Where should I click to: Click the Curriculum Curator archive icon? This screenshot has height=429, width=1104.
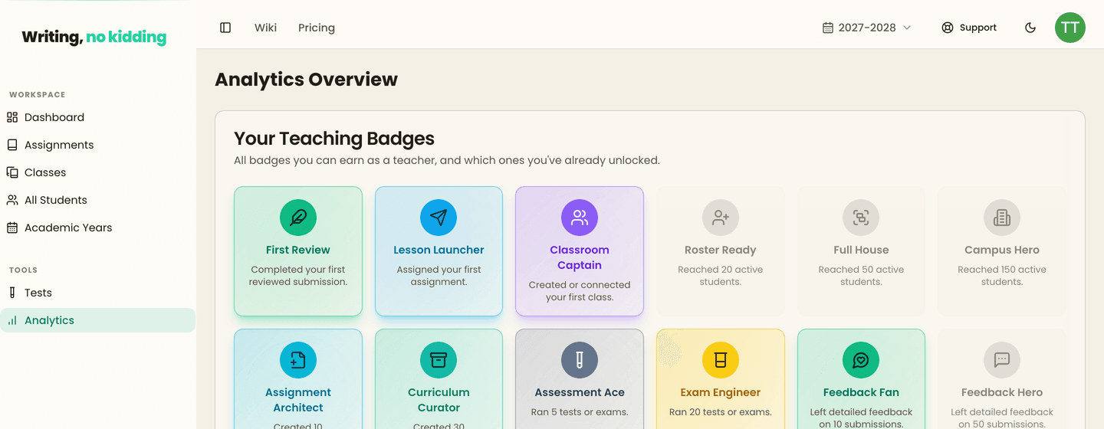(x=439, y=360)
